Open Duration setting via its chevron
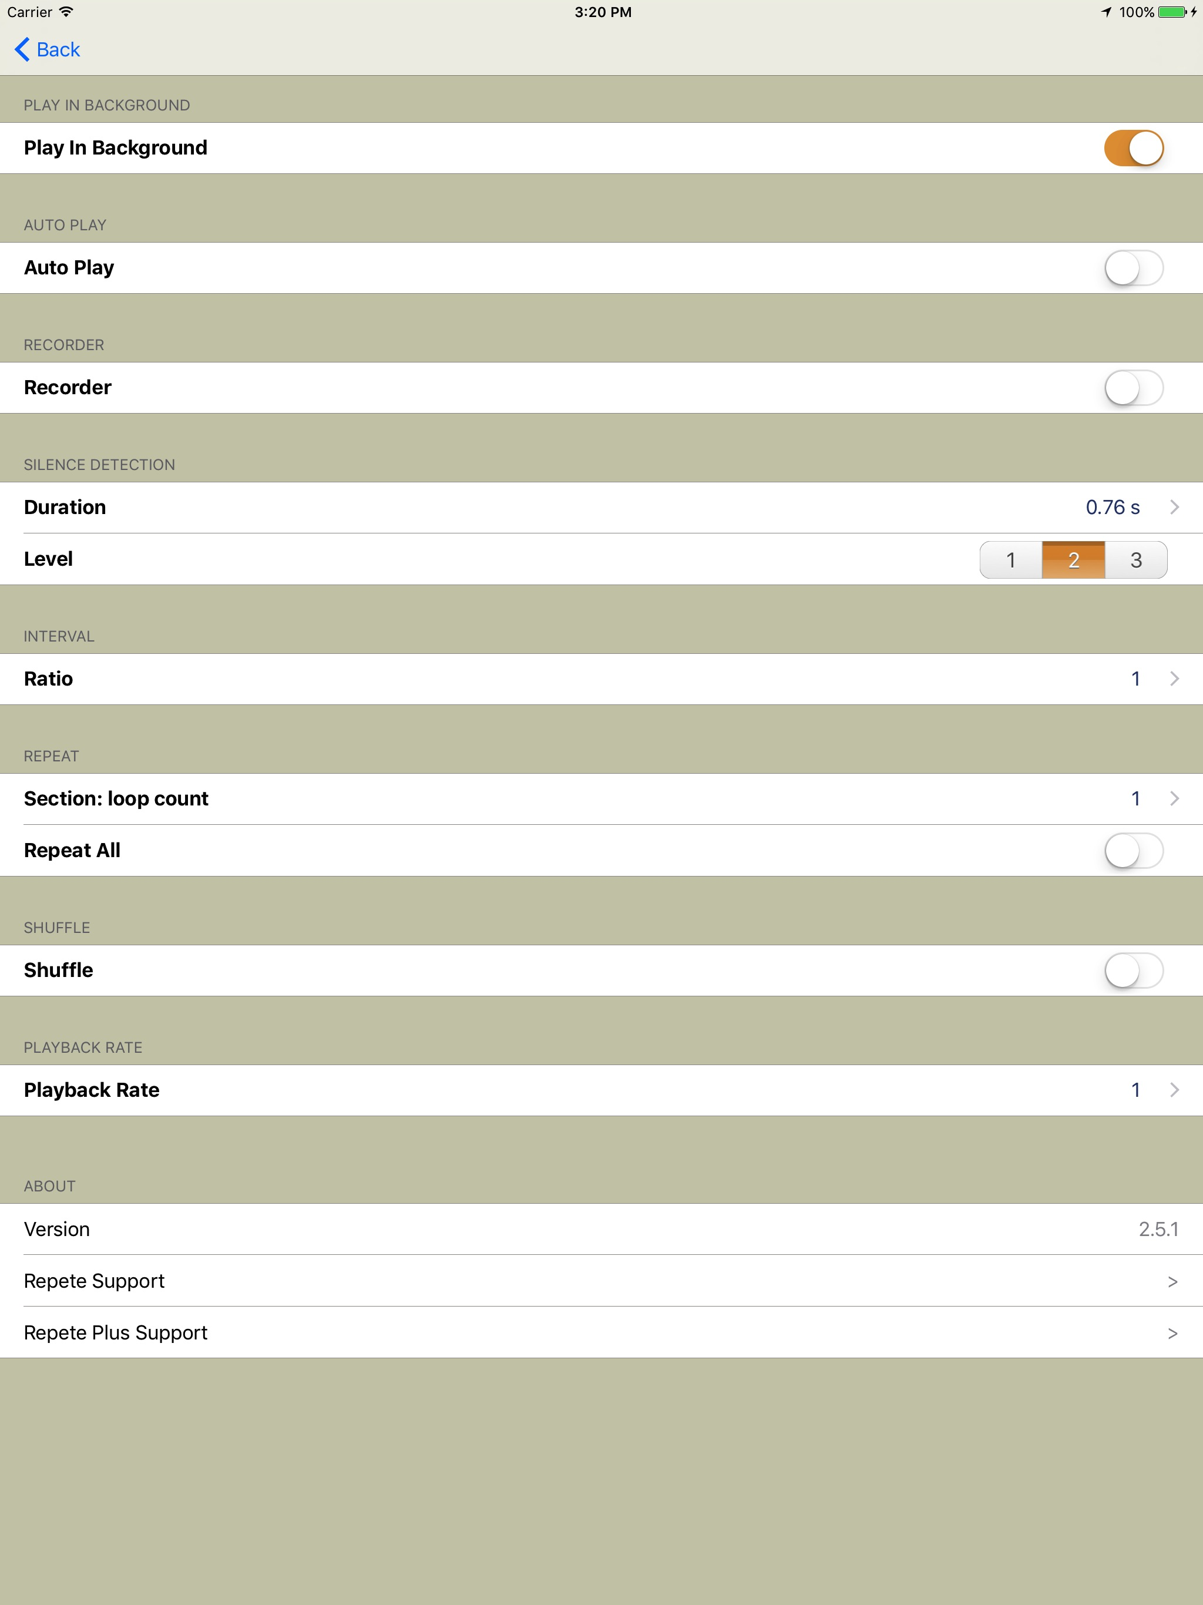 coord(1174,507)
